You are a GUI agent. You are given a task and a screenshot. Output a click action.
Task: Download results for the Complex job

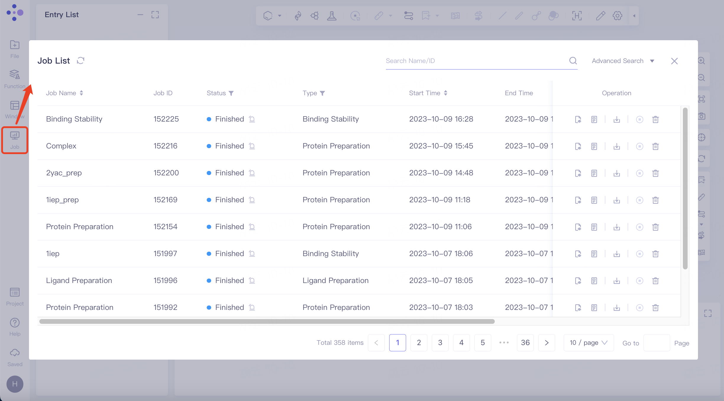click(617, 146)
